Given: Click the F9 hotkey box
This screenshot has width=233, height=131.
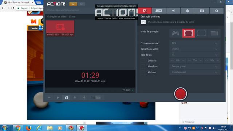Looking at the screenshot, I should click(143, 22).
